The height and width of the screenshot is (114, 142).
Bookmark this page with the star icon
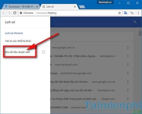(x=120, y=13)
